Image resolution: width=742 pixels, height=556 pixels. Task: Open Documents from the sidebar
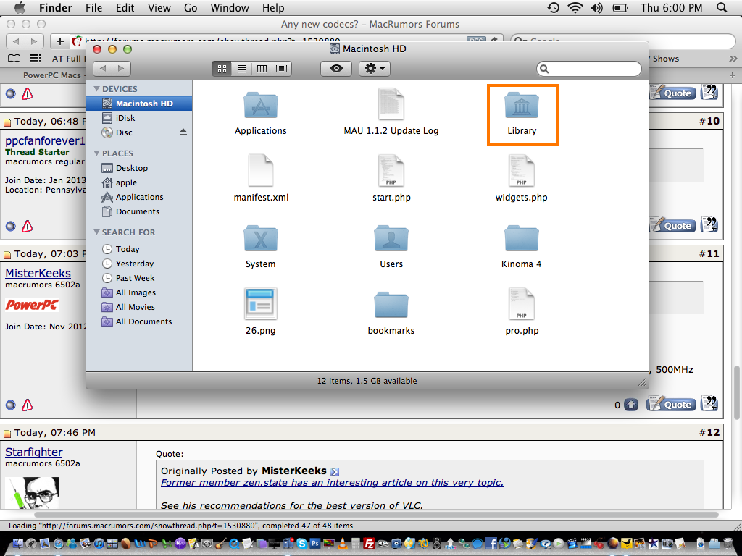pos(139,212)
